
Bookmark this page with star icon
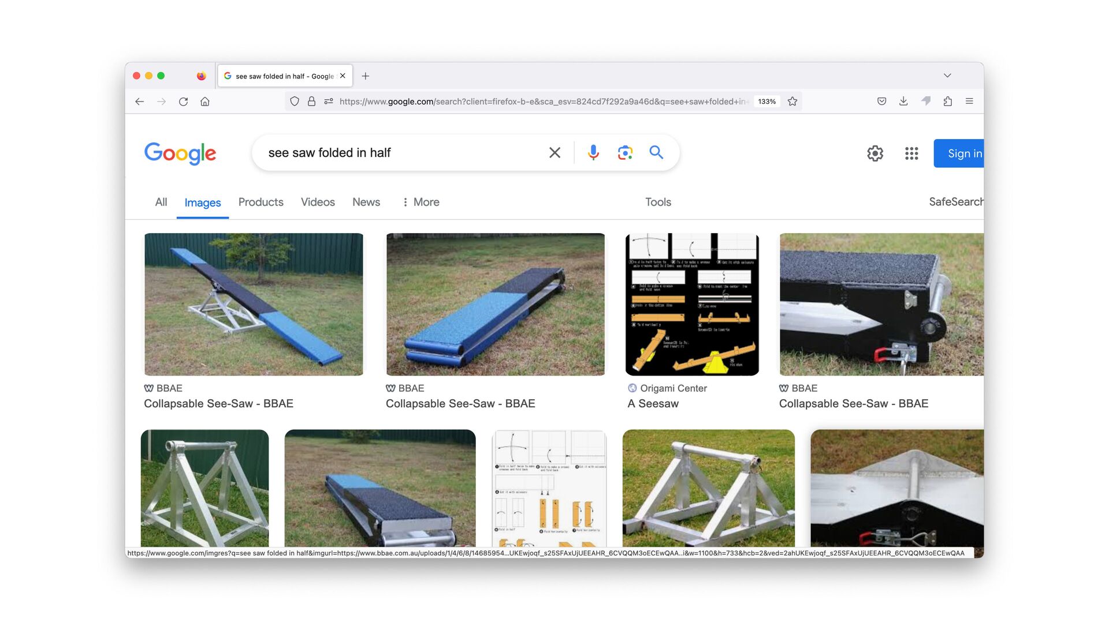click(x=792, y=102)
